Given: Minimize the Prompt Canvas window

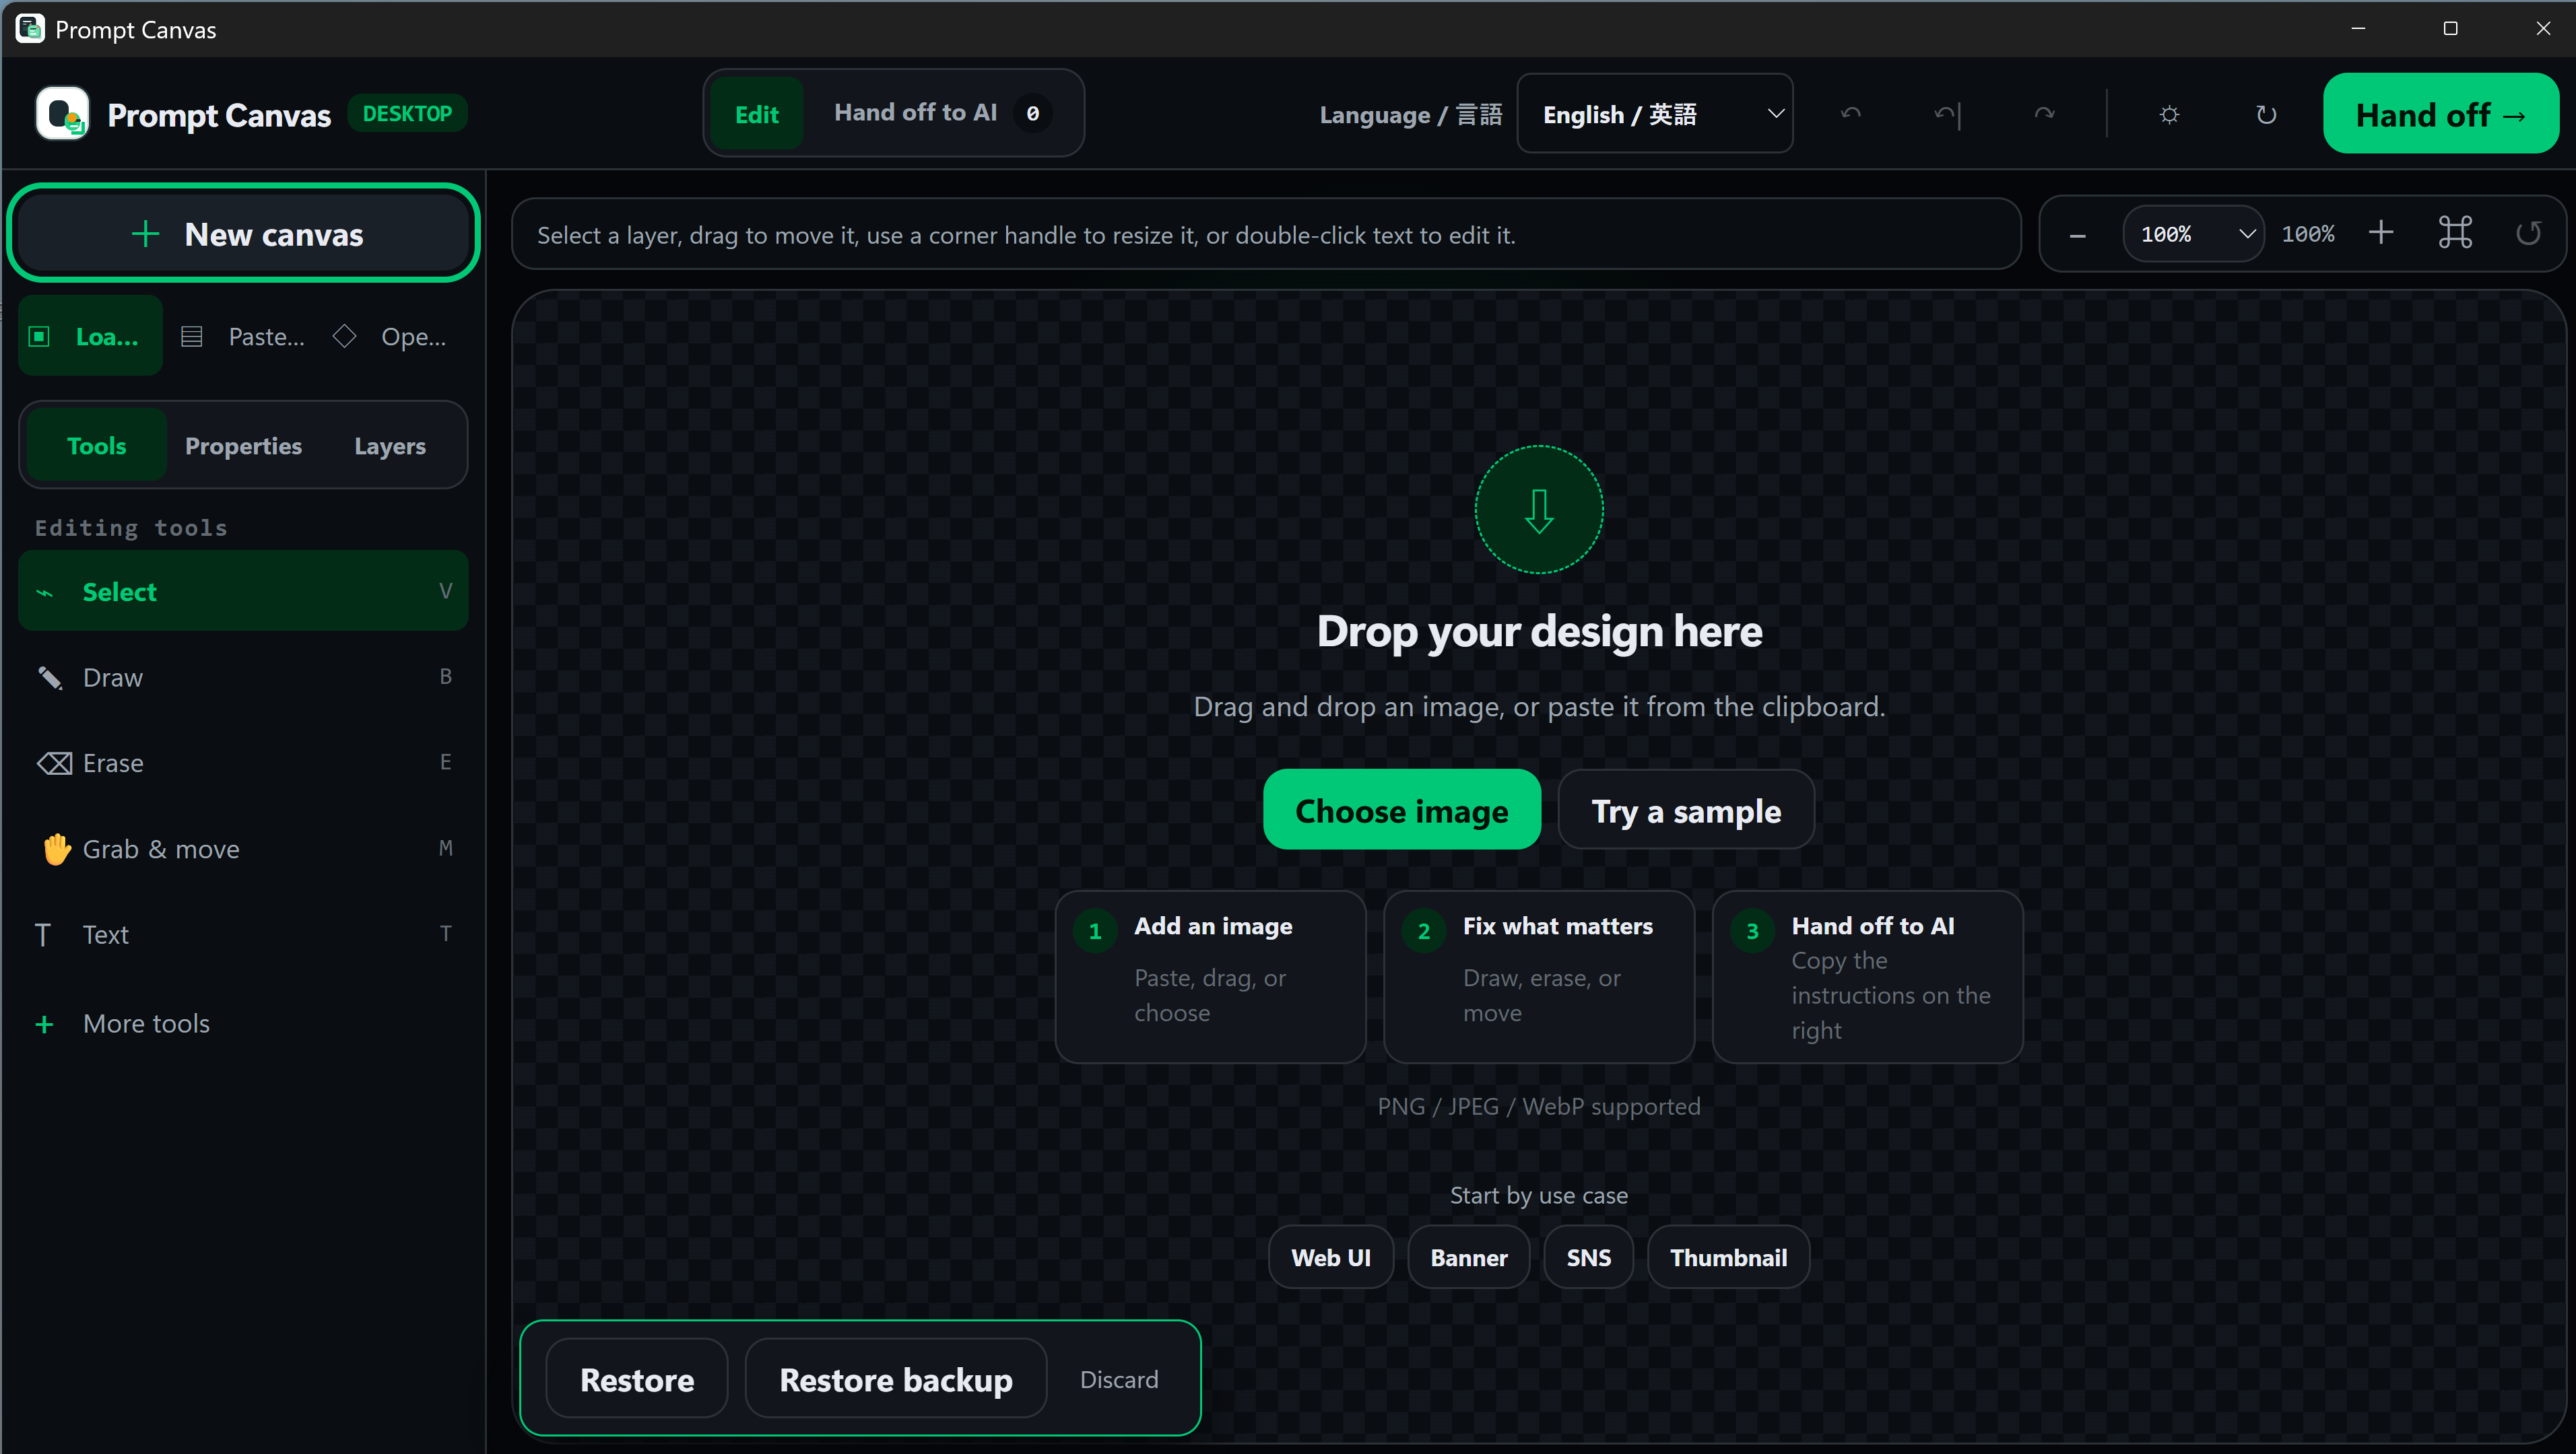Looking at the screenshot, I should tap(2358, 28).
